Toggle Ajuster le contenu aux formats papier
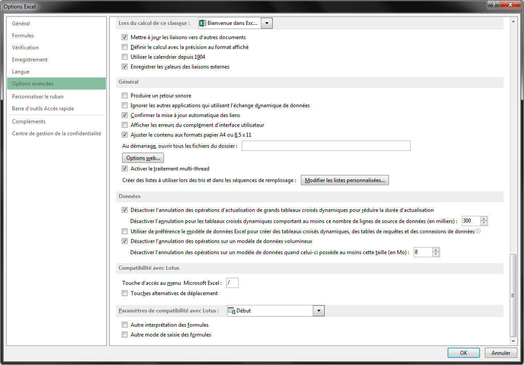The image size is (524, 365). 124,135
